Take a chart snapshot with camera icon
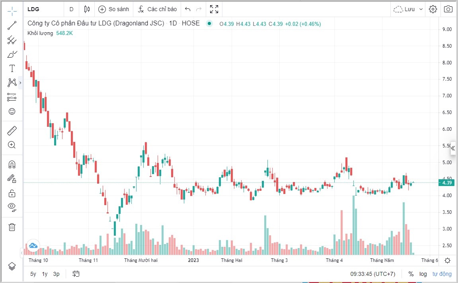Viewport: 458px width, 283px height. click(448, 9)
